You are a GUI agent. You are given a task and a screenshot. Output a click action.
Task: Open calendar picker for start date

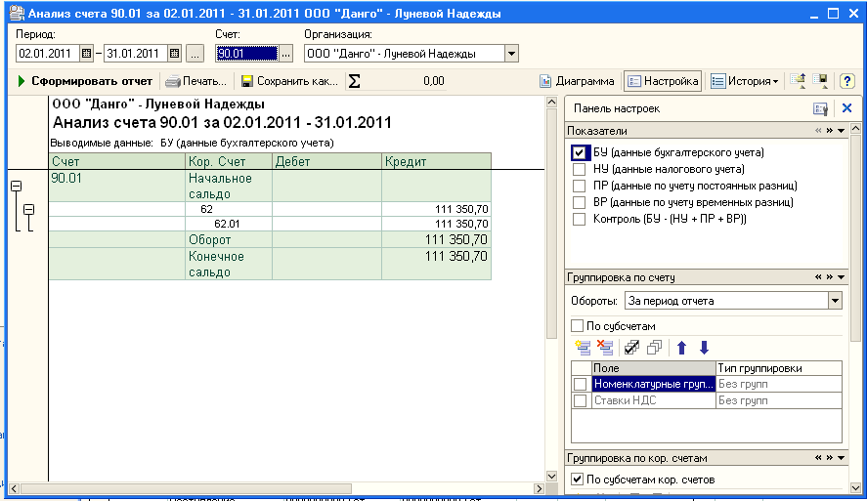[x=86, y=54]
